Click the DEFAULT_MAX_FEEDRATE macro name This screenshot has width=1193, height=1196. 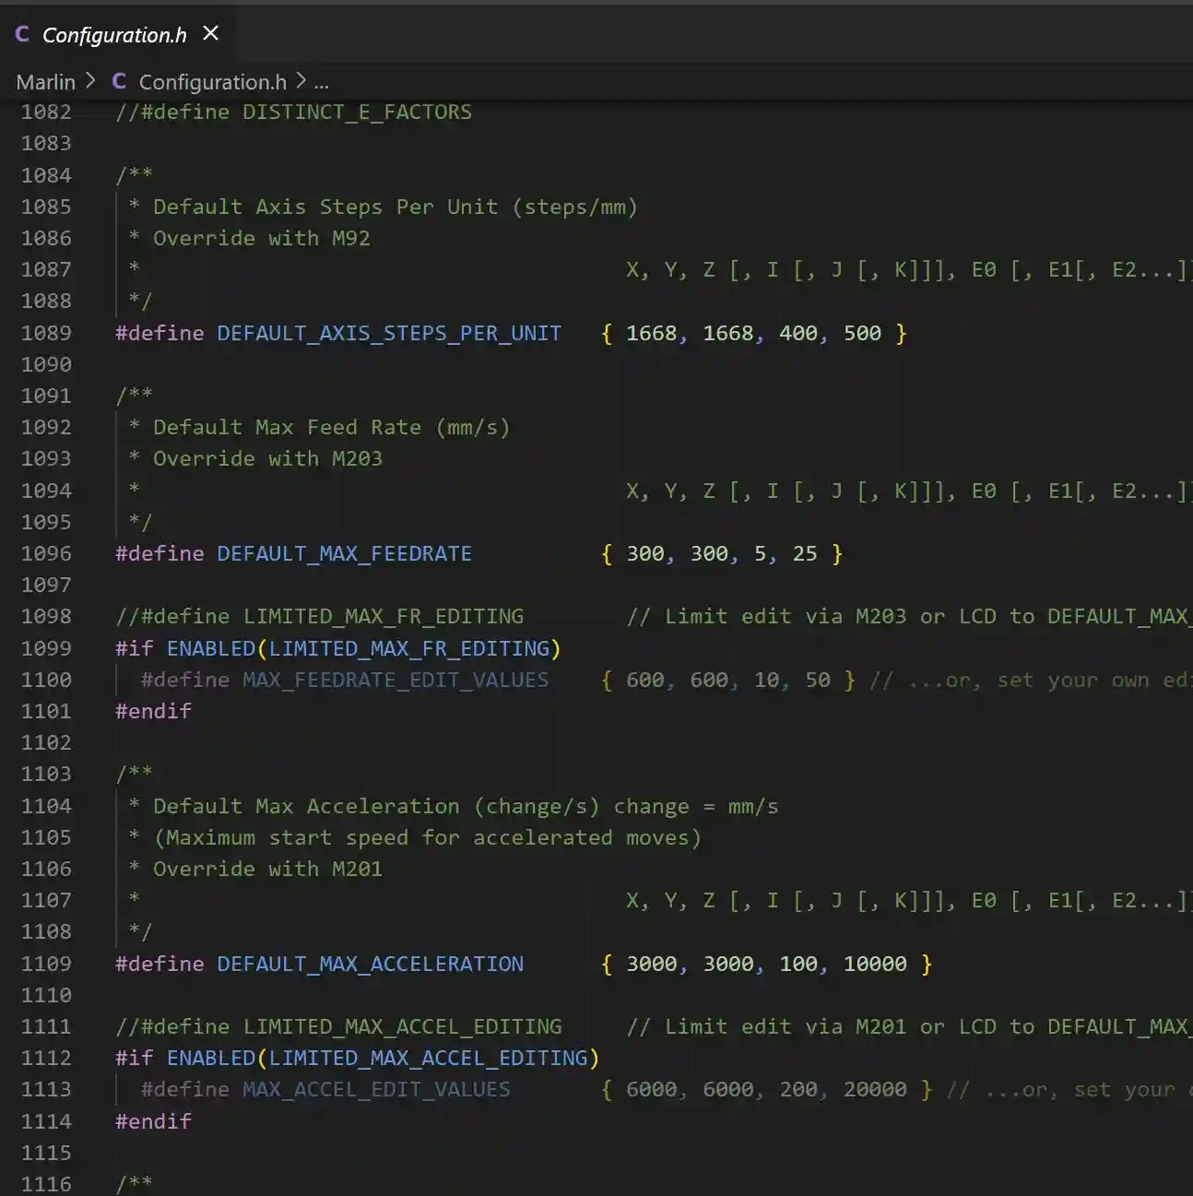point(344,553)
